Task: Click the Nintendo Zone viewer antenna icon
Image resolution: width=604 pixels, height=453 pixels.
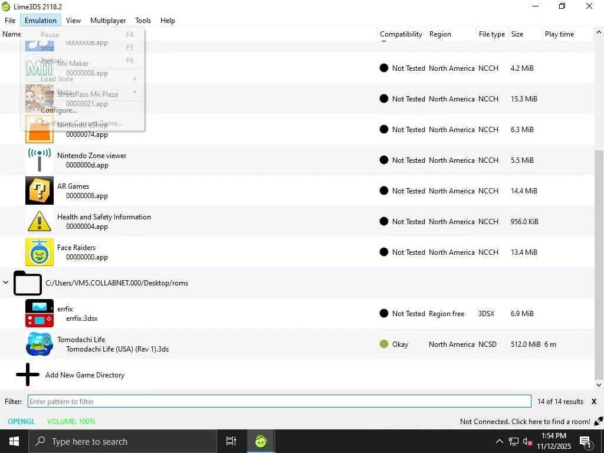Action: [40, 160]
